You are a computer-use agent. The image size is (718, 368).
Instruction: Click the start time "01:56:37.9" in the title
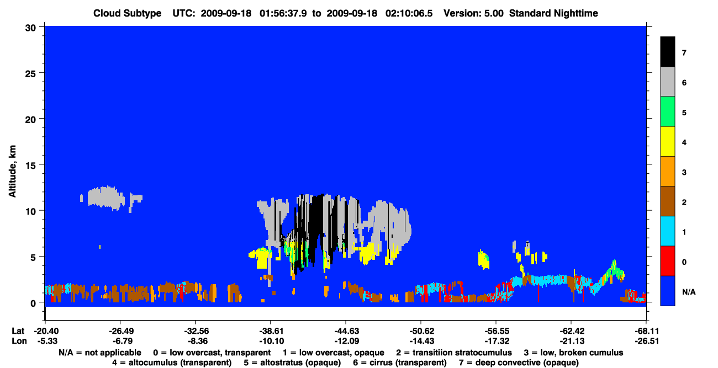click(x=284, y=13)
